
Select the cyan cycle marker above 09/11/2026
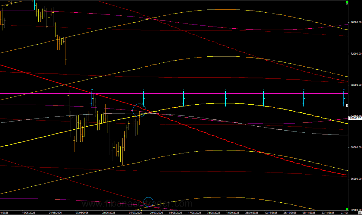pyautogui.click(x=304, y=97)
